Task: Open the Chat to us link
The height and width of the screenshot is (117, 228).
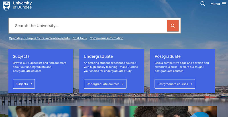Action: [80, 38]
